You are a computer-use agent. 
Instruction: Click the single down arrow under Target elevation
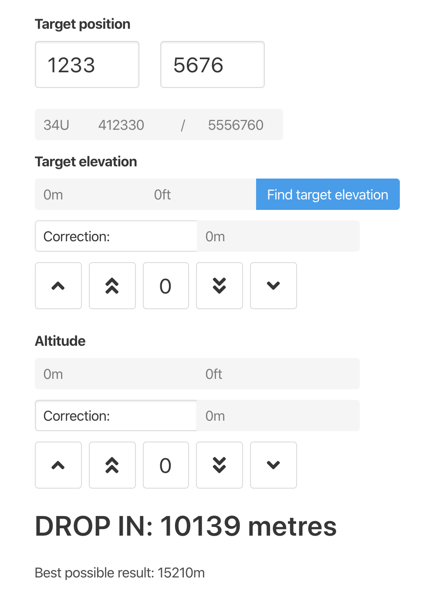coord(273,286)
